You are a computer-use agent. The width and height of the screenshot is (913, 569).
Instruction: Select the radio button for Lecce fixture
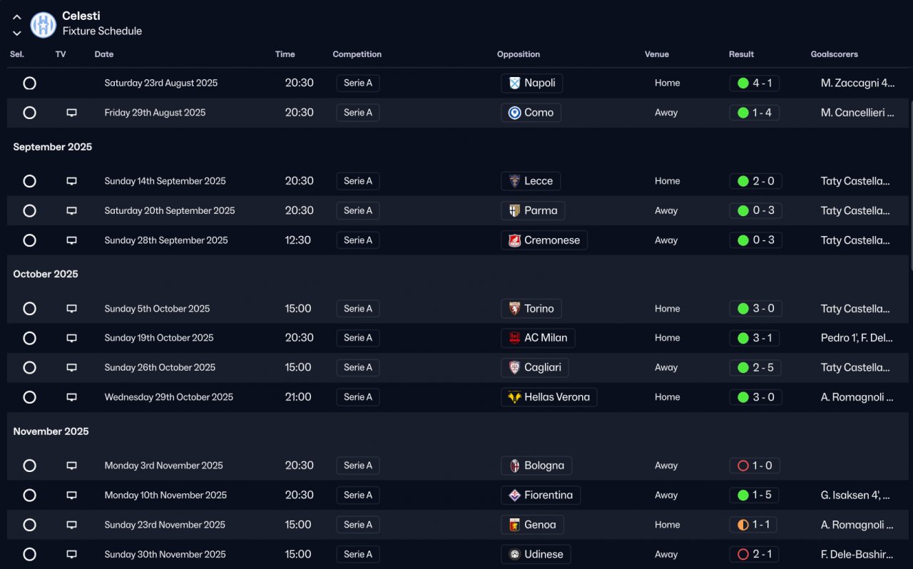click(x=29, y=181)
